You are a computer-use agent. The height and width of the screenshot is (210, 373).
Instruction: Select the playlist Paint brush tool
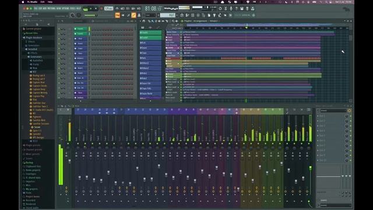point(153,21)
